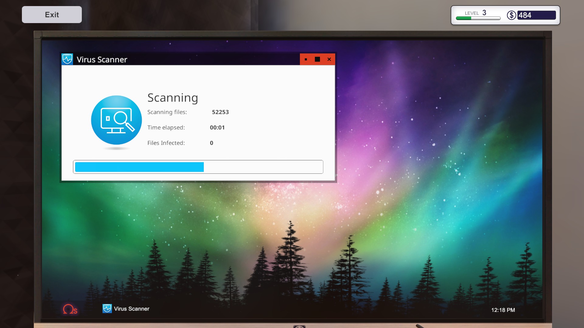Click the Time elapsed value 00:01
The width and height of the screenshot is (584, 328).
217,128
